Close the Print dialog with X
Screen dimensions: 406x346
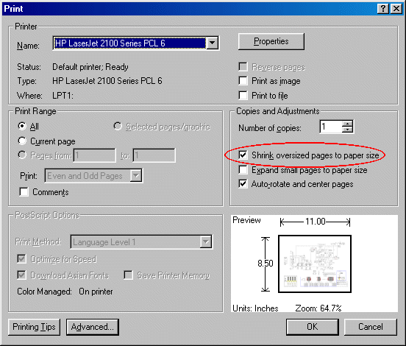pos(396,9)
